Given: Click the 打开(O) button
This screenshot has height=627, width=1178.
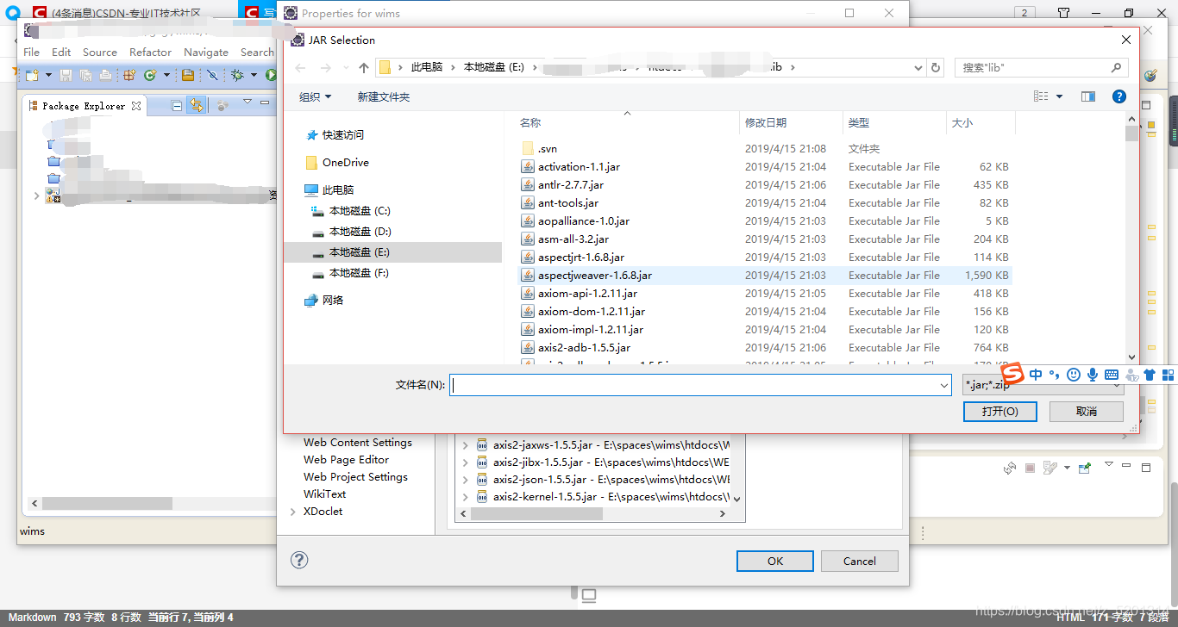Looking at the screenshot, I should point(1000,412).
